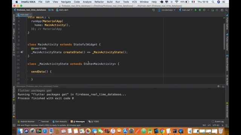The image size is (241, 135).
Task: Start debugging with the green bug icon
Action: (x=200, y=10)
